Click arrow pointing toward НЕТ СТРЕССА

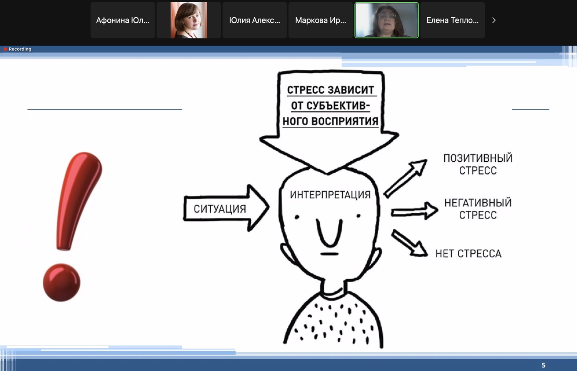coord(409,243)
